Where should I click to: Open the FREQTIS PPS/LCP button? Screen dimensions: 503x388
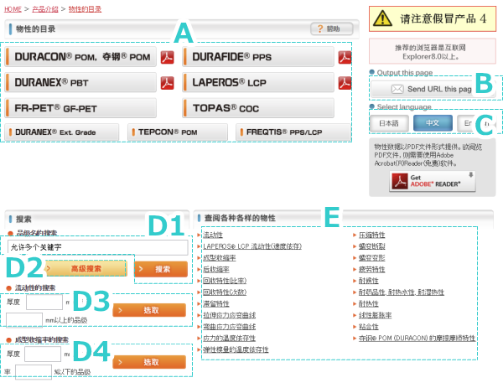(x=293, y=132)
